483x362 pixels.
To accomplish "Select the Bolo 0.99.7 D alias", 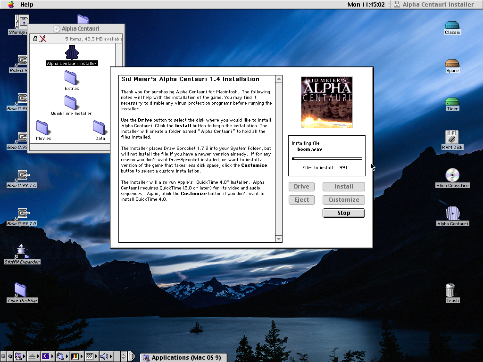I will coord(22,214).
